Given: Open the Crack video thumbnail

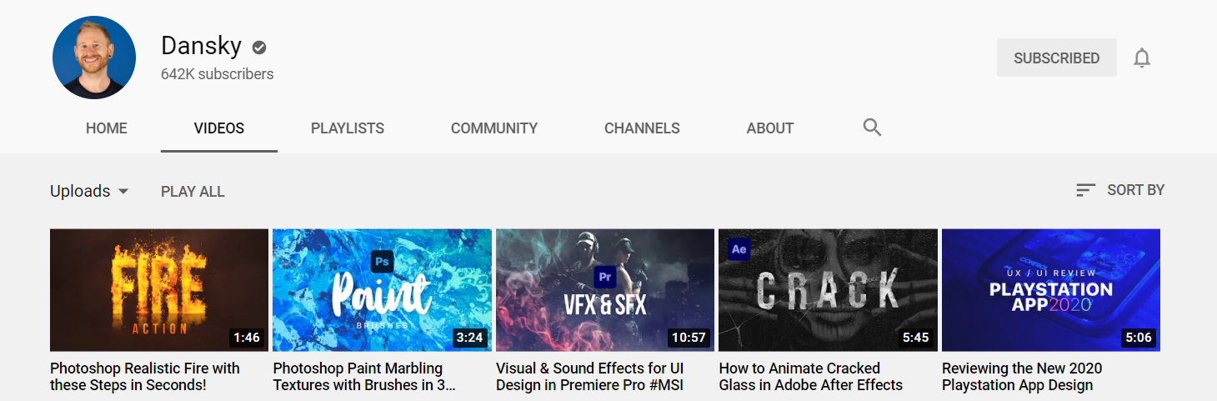Looking at the screenshot, I should click(x=828, y=290).
